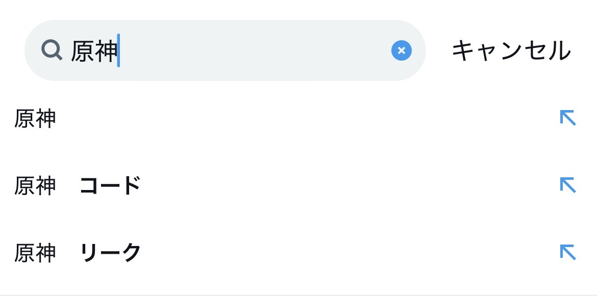Click the arrow icon beside 原神 リーク
Image resolution: width=597 pixels, height=297 pixels.
click(x=567, y=252)
